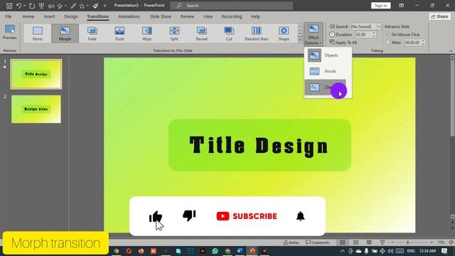
Task: Open the Animations tab
Action: point(129,16)
